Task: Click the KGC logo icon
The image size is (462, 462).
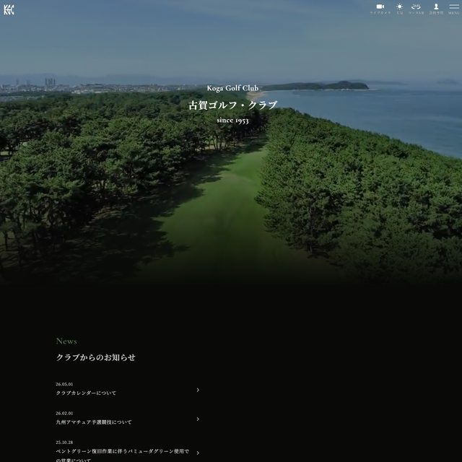Action: [9, 9]
